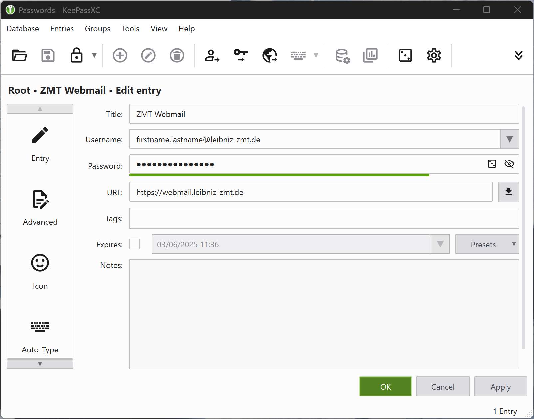
Task: Generate password via dice icon in Password field
Action: point(492,164)
